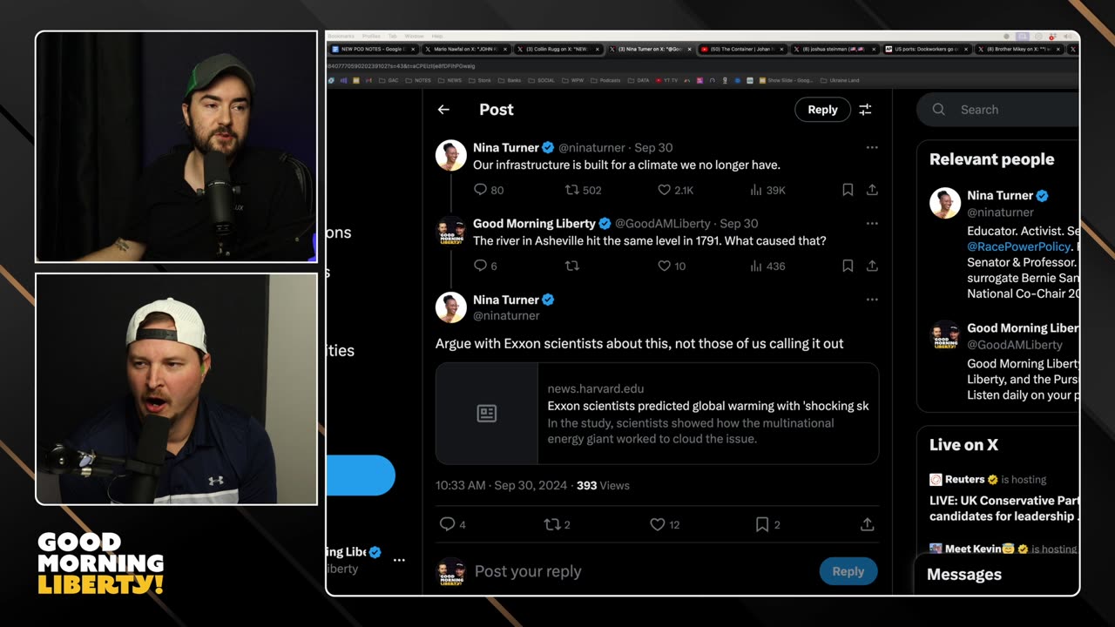Open the NOTES bookmarks folder
Viewport: 1115px width, 627px height.
click(x=419, y=80)
